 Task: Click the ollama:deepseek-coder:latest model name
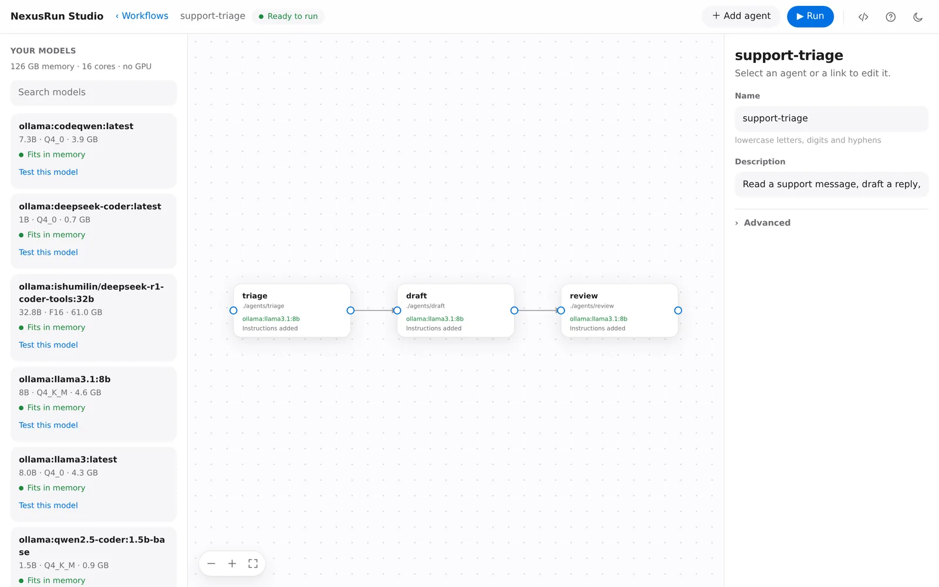click(90, 207)
